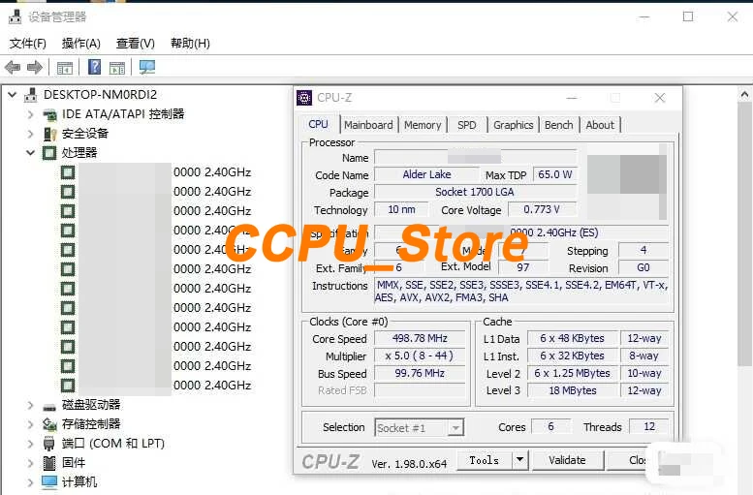Viewport: 753px width, 495px height.
Task: Click the show/hide console tree icon
Action: point(64,68)
